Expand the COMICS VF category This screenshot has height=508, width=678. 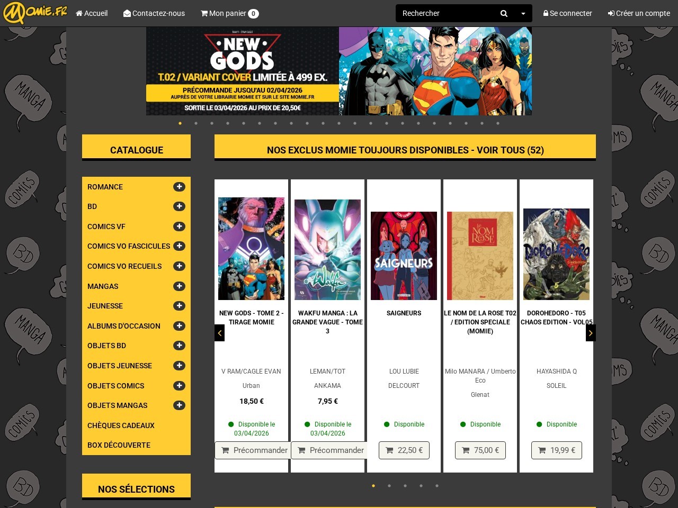click(x=179, y=226)
